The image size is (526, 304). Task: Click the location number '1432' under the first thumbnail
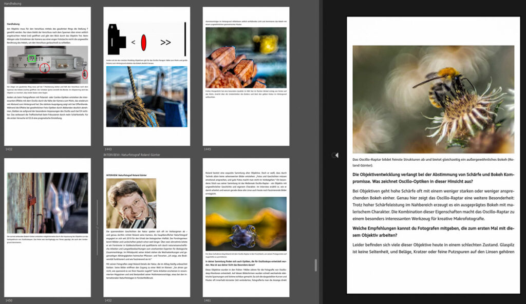[x=9, y=149]
